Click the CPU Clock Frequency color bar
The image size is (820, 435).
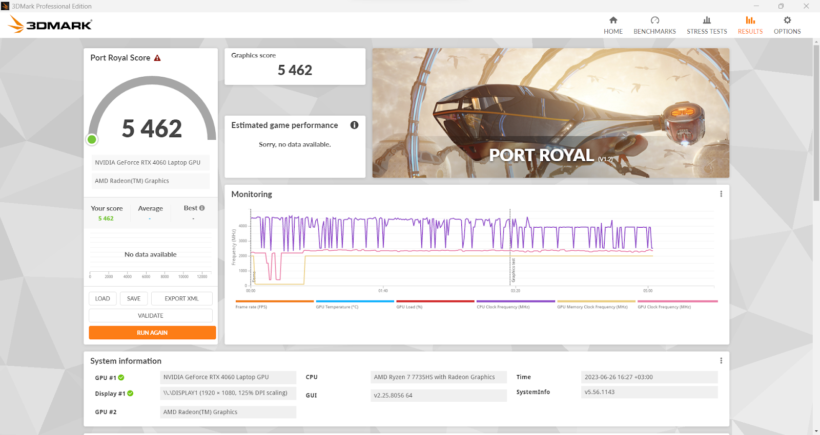pos(516,301)
